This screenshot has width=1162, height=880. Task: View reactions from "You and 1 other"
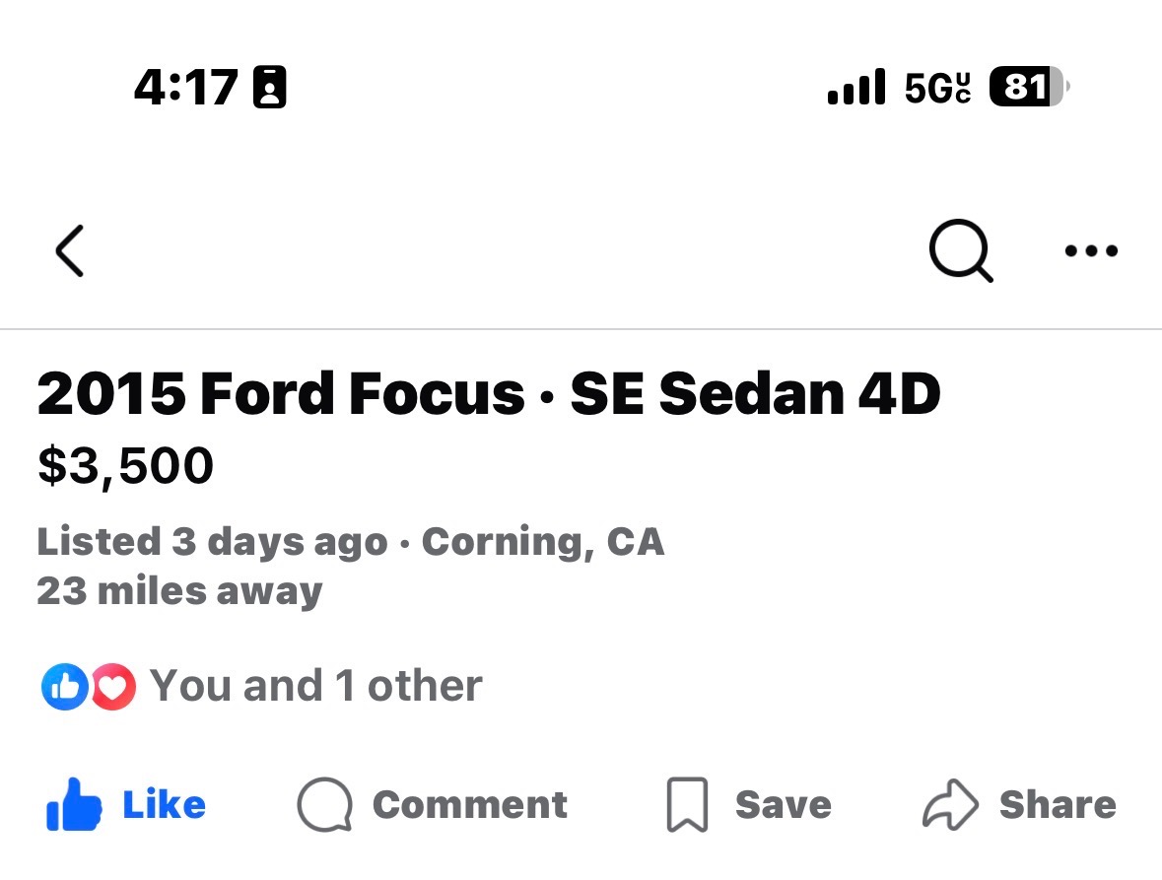click(315, 686)
